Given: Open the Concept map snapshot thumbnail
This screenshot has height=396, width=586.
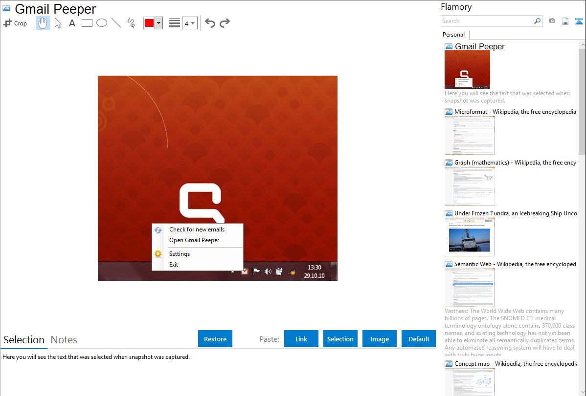Looking at the screenshot, I should coord(470,382).
